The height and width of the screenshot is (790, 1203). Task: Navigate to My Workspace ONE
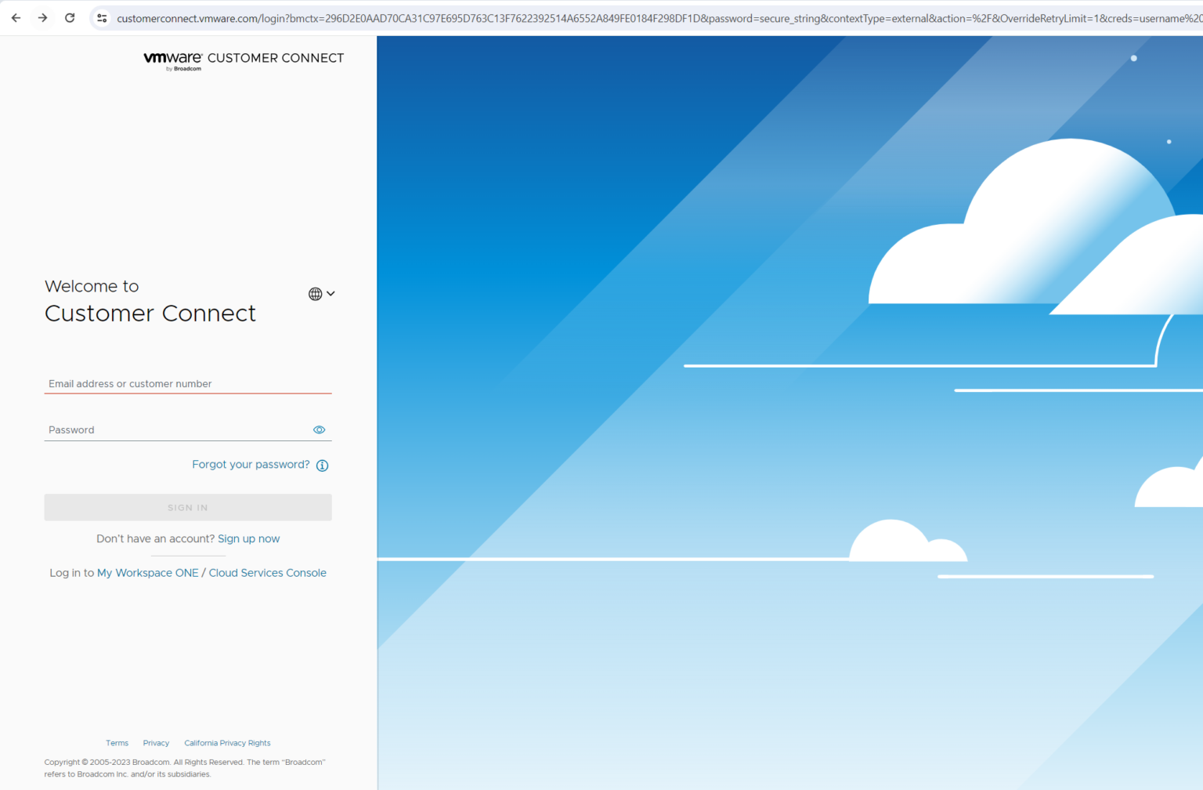pyautogui.click(x=147, y=572)
